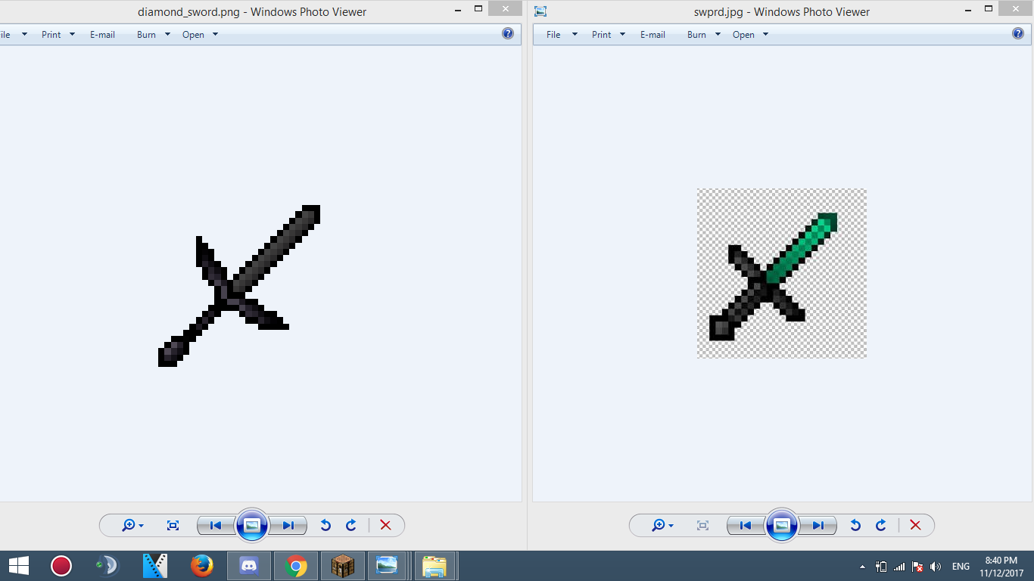Open dark round app icon on taskbar
Viewport: 1034px width, 581px height.
[107, 566]
